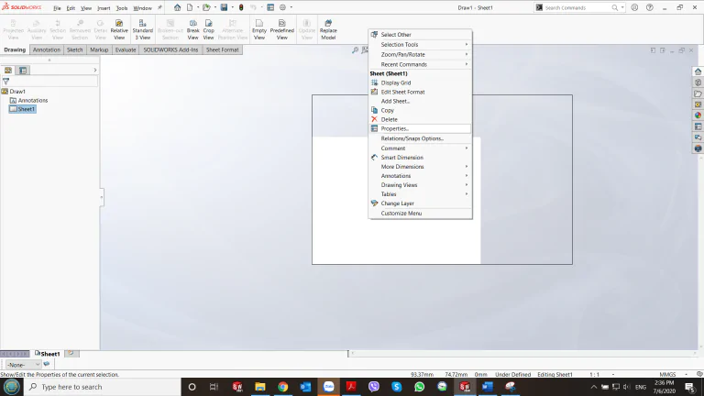Expand the Save dropdown arrow
The width and height of the screenshot is (704, 396).
click(x=233, y=7)
